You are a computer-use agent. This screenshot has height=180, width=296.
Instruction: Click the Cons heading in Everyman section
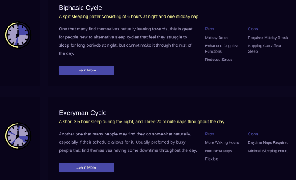pyautogui.click(x=253, y=134)
